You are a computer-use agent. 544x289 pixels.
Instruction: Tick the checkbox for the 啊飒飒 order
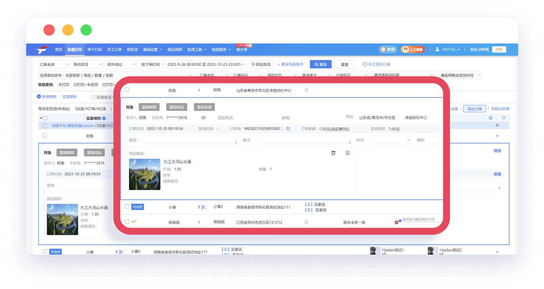pos(127,222)
